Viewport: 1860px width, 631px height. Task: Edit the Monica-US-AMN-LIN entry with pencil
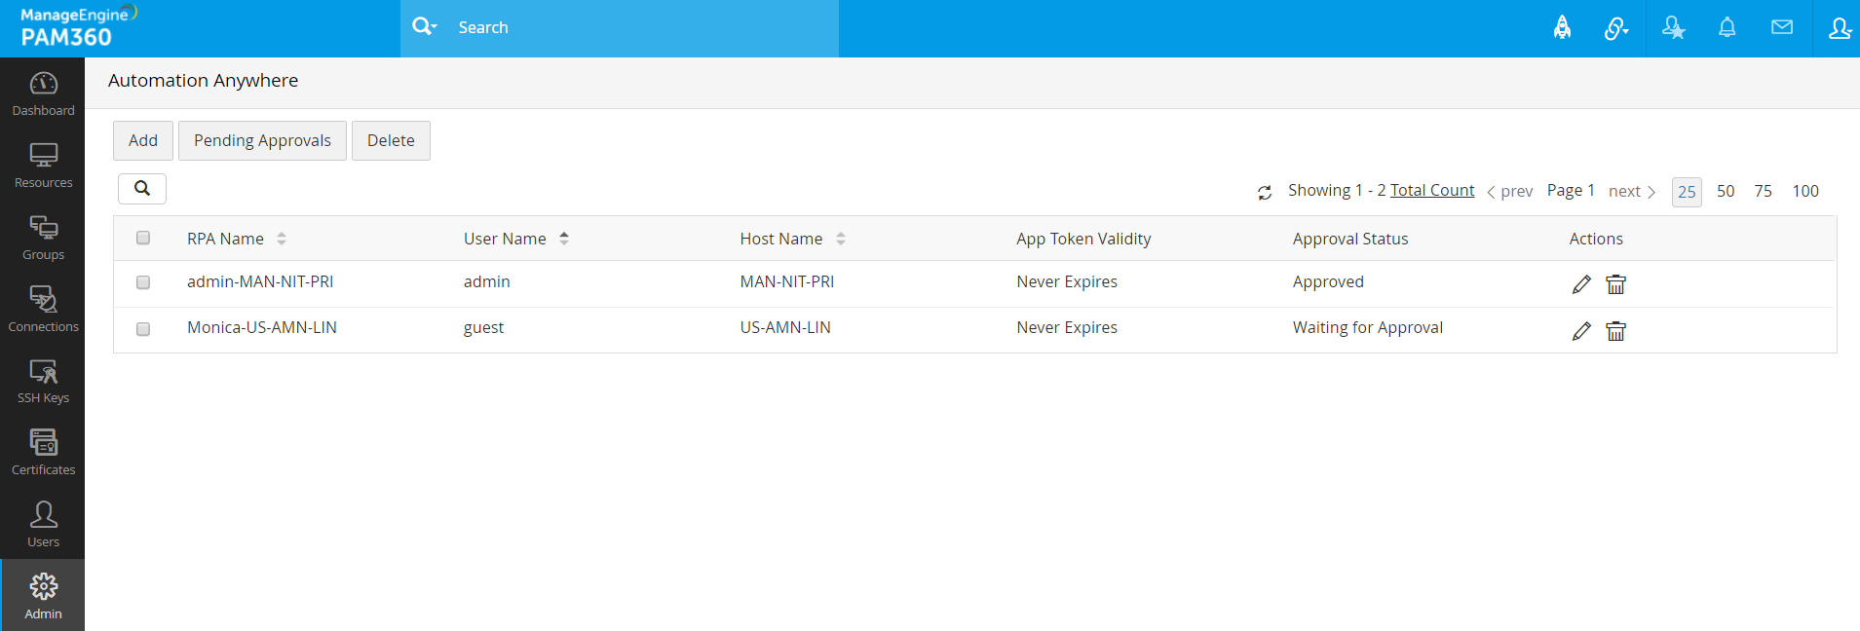coord(1581,331)
